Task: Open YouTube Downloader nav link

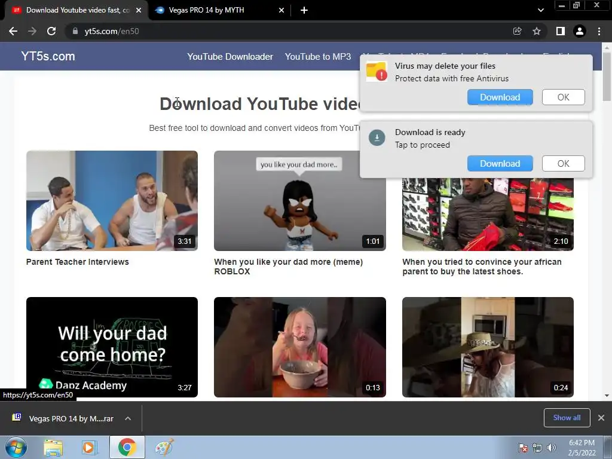Action: 230,57
